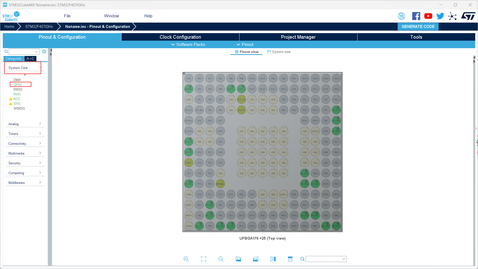478x269 pixels.
Task: Zoom out of the pinout view
Action: pos(221,259)
